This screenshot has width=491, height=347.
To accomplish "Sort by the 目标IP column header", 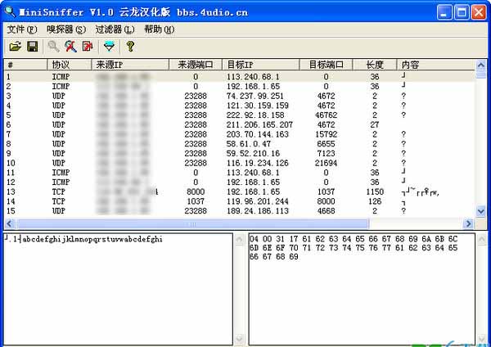I will point(260,65).
